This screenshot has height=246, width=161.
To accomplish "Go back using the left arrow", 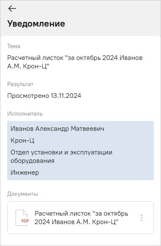I will click(x=12, y=8).
